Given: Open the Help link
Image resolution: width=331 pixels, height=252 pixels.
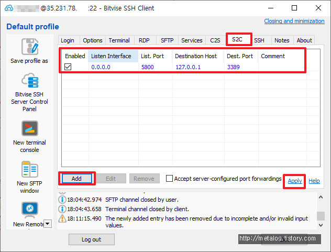Looking at the screenshot, I should (314, 181).
